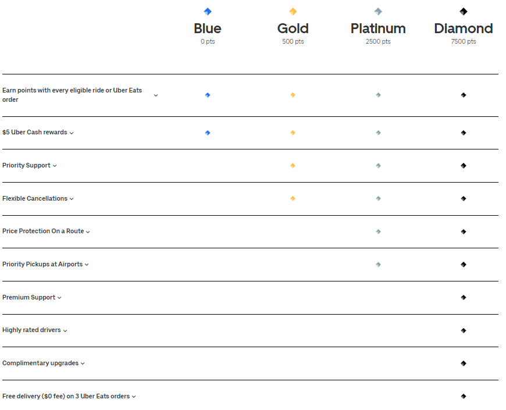Open 'Highly rated drivers' label

click(x=31, y=330)
